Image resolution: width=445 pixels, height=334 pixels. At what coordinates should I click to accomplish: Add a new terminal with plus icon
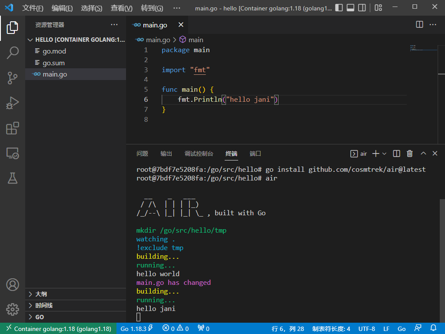[x=376, y=154]
